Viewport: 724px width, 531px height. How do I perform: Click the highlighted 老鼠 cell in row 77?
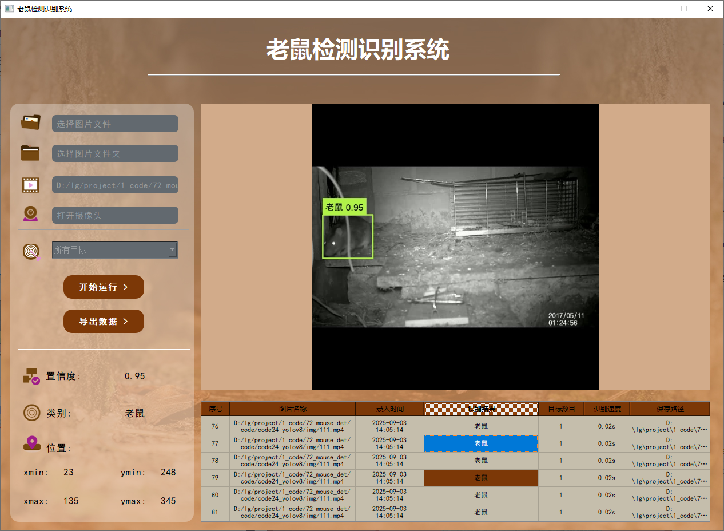[482, 443]
